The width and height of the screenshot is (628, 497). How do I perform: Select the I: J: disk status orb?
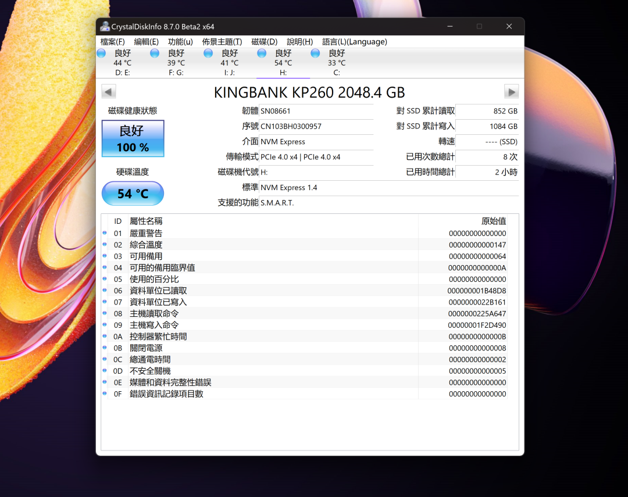tap(208, 53)
